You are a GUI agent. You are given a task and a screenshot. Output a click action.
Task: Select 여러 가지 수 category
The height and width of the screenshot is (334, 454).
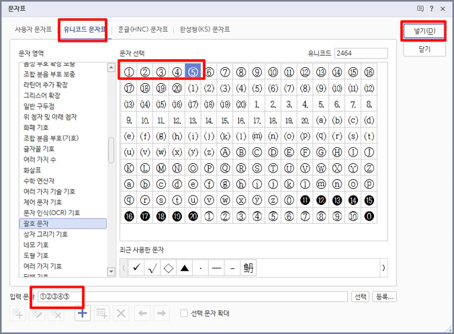40,160
